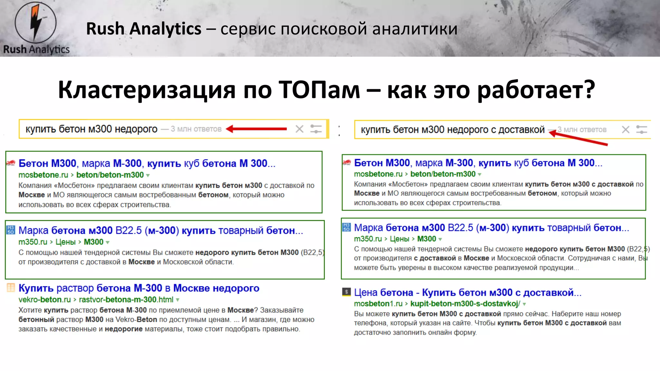
Task: Open search settings sliders in left search box
Action: click(316, 129)
